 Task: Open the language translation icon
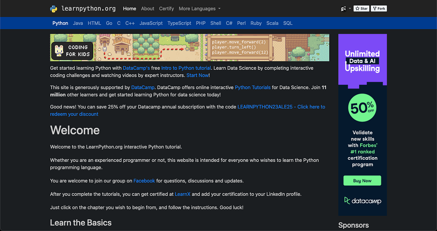(343, 8)
